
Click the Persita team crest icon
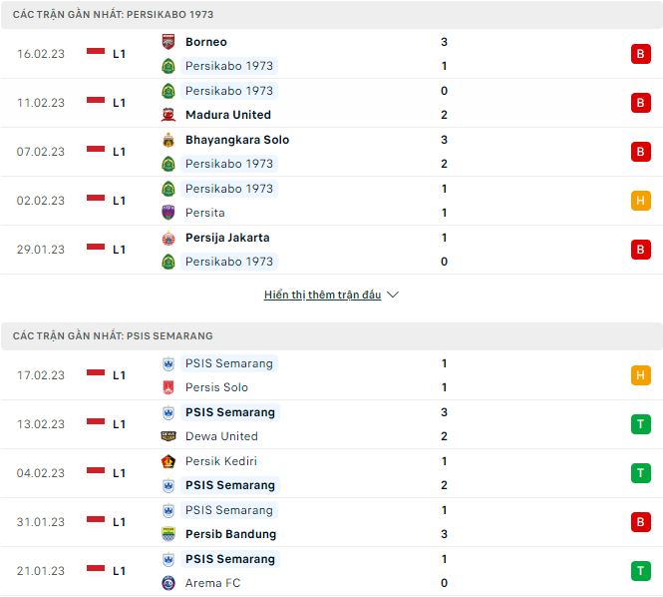click(x=168, y=213)
